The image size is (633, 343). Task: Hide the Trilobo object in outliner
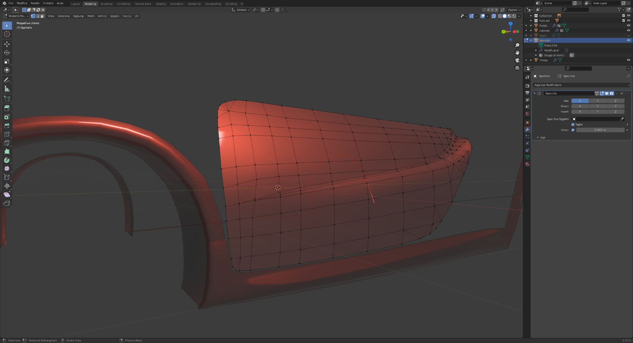tap(628, 60)
